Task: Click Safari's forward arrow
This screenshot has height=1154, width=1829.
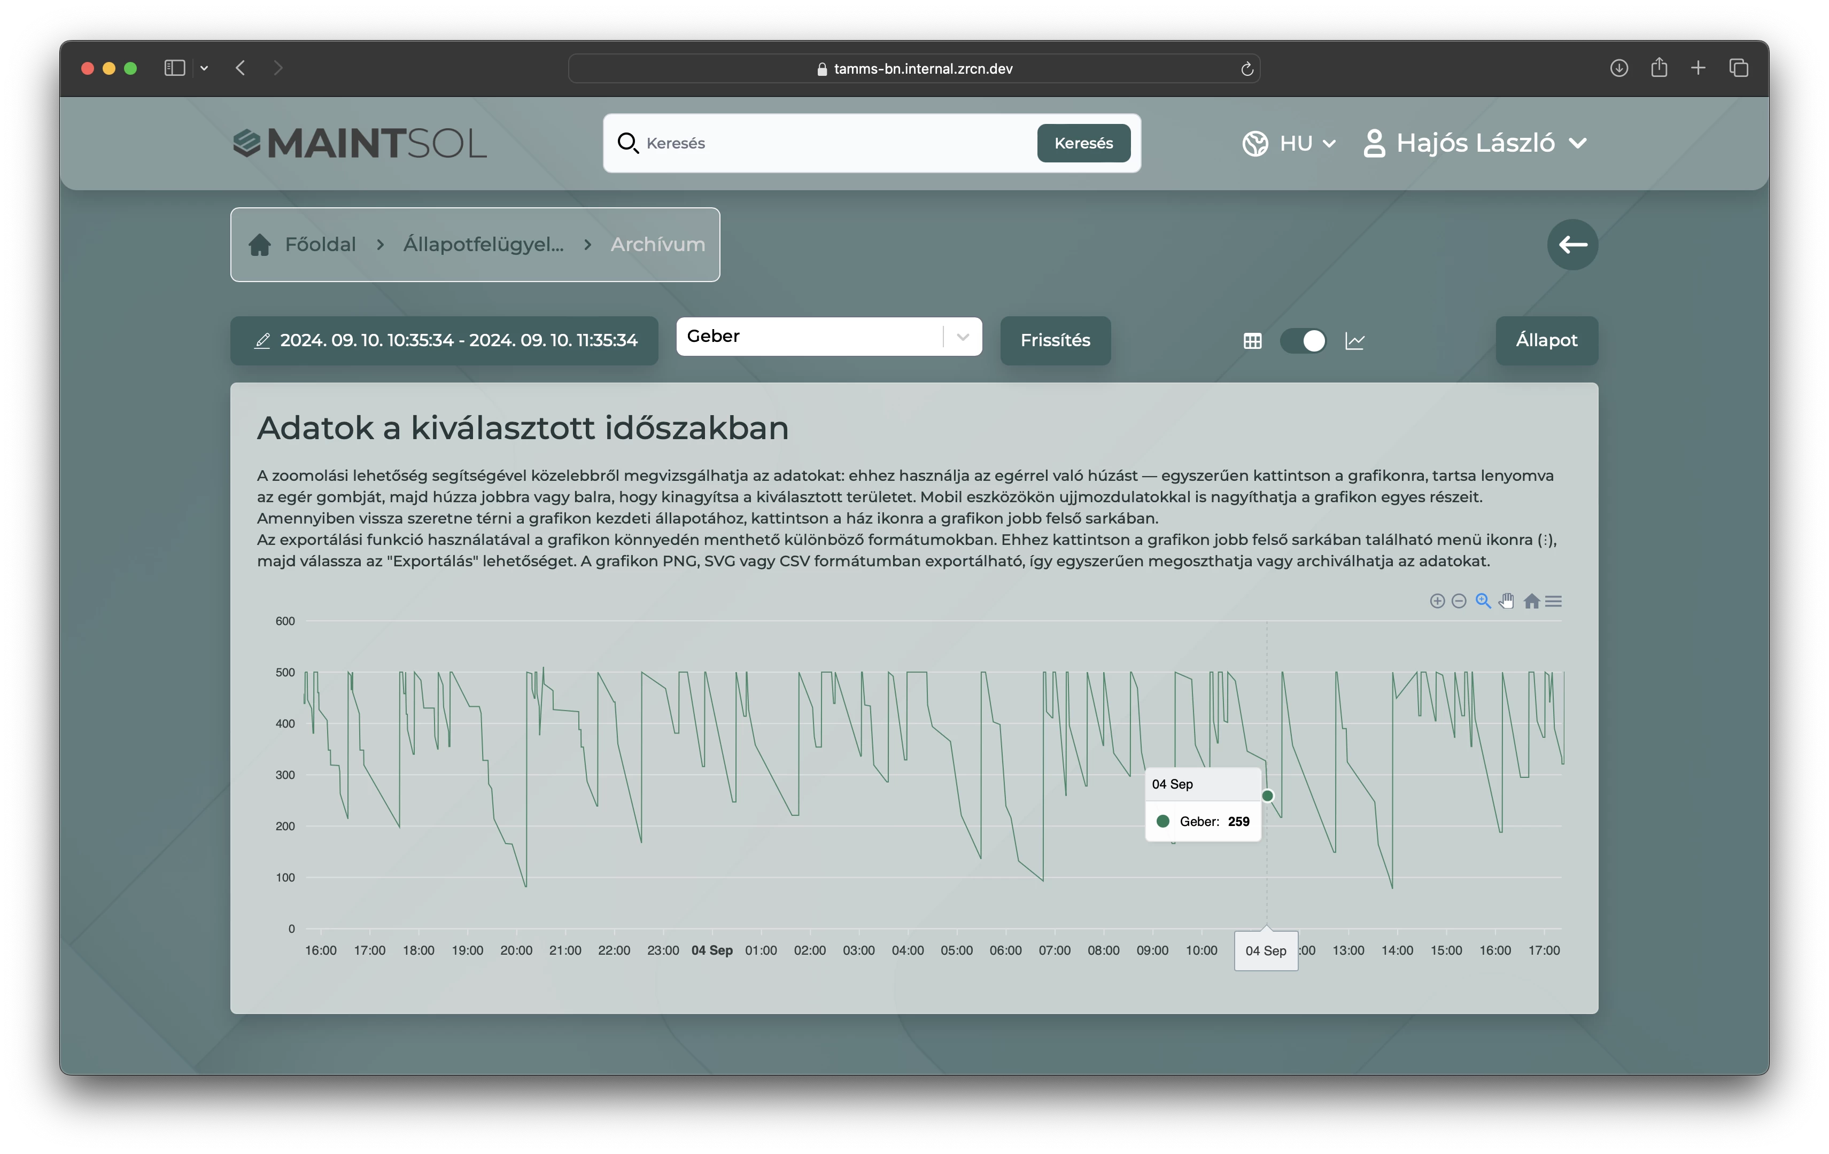Action: [x=278, y=68]
